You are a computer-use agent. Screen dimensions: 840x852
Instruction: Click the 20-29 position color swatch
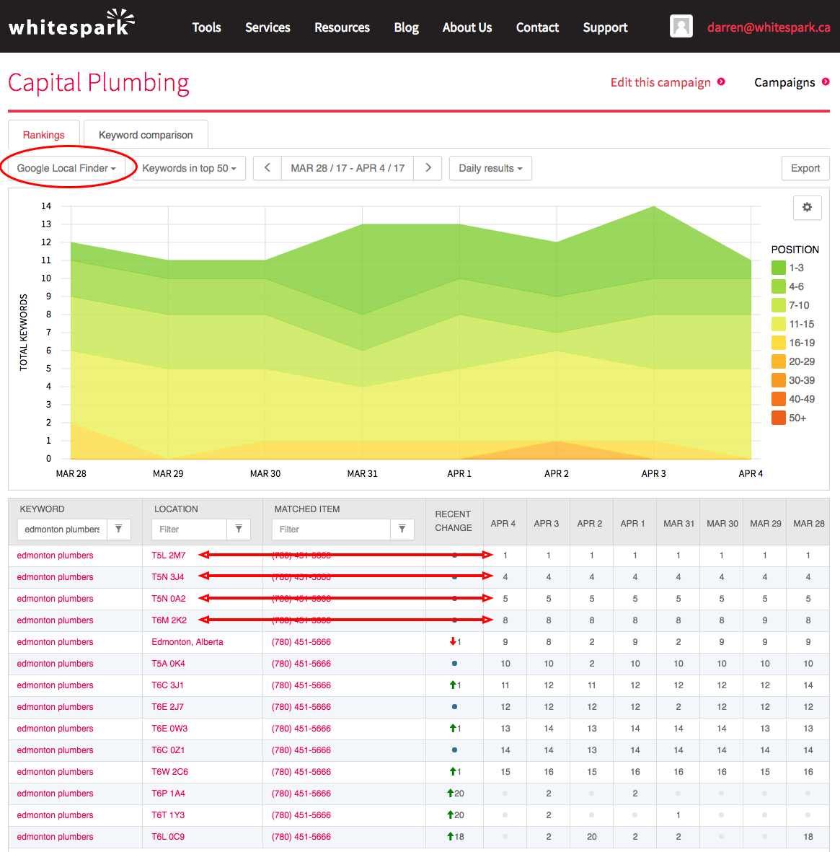[779, 361]
